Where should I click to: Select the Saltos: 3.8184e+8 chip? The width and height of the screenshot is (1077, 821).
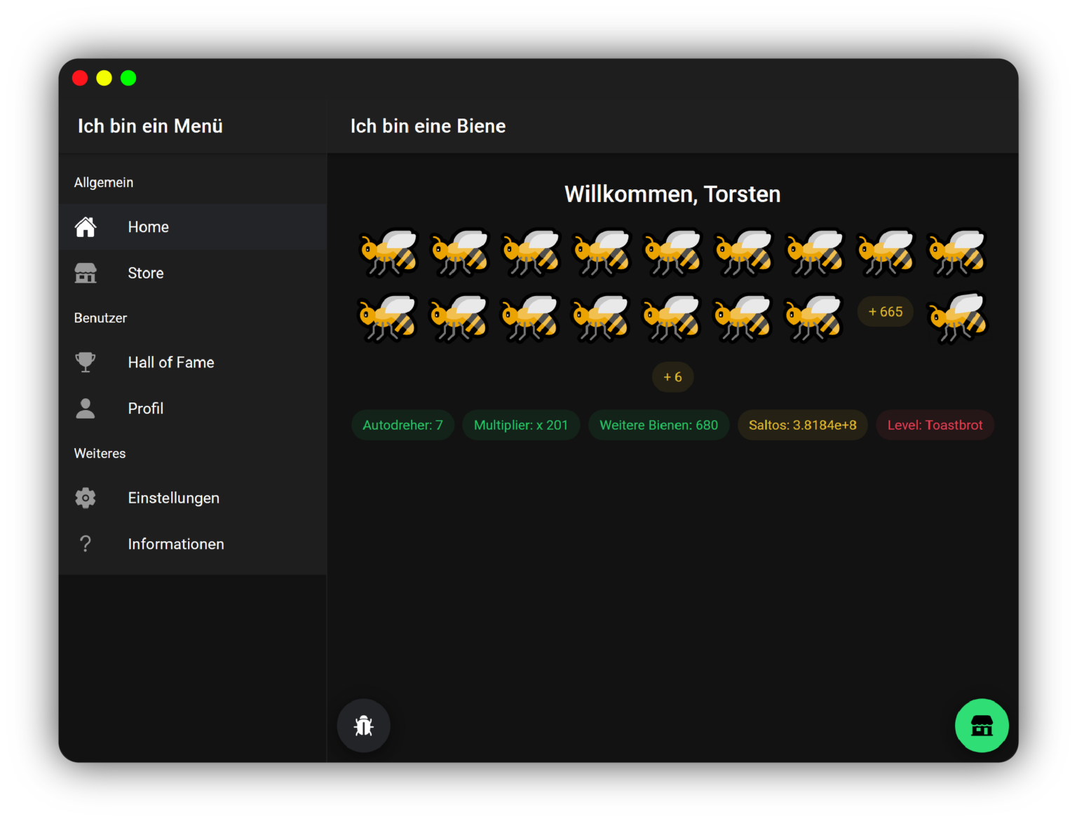pos(802,426)
